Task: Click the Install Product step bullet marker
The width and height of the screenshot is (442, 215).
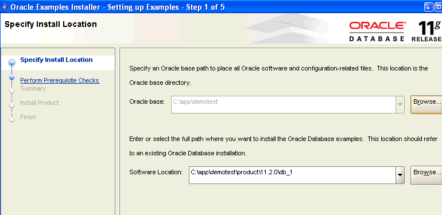Action: [11, 105]
